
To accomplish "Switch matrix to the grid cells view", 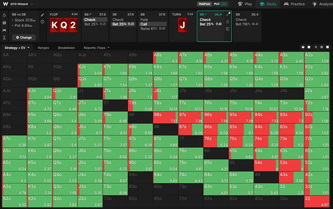I will [x=322, y=47].
